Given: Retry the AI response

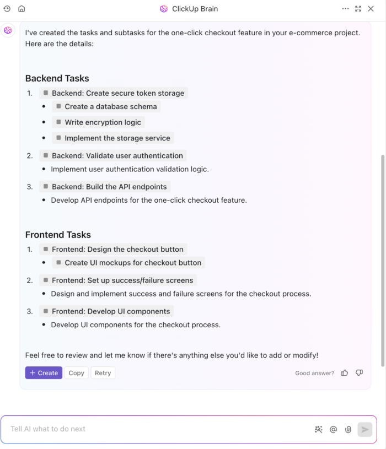Looking at the screenshot, I should [x=103, y=373].
